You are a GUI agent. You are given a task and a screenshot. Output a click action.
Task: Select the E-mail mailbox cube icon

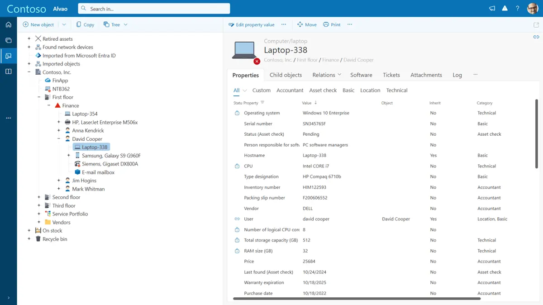tap(77, 172)
